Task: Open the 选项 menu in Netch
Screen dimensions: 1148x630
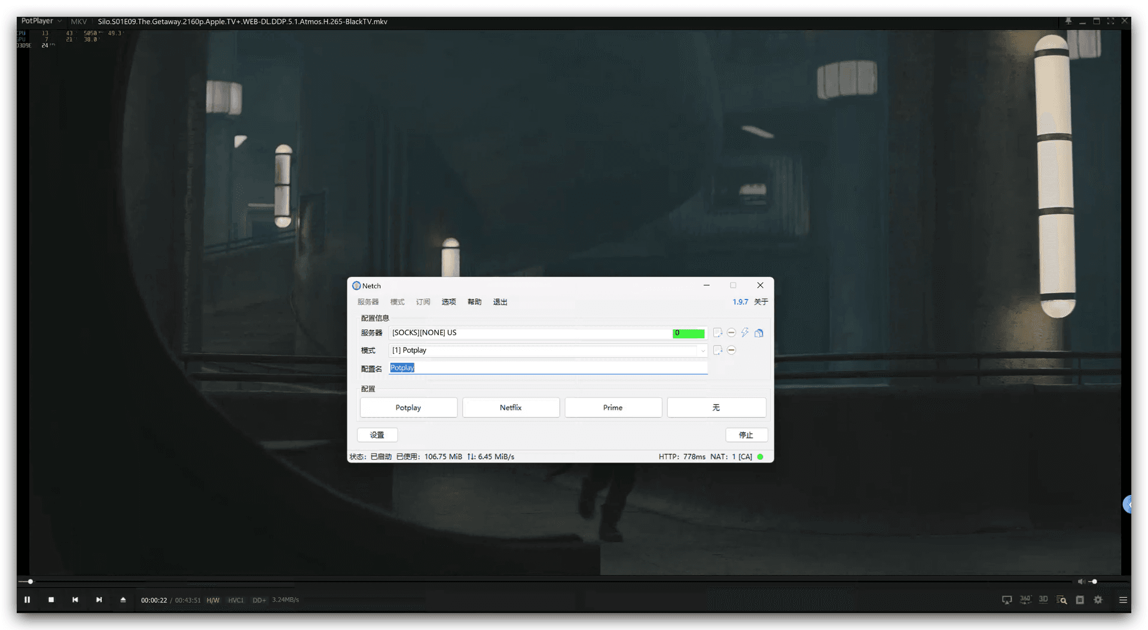Action: (x=449, y=302)
